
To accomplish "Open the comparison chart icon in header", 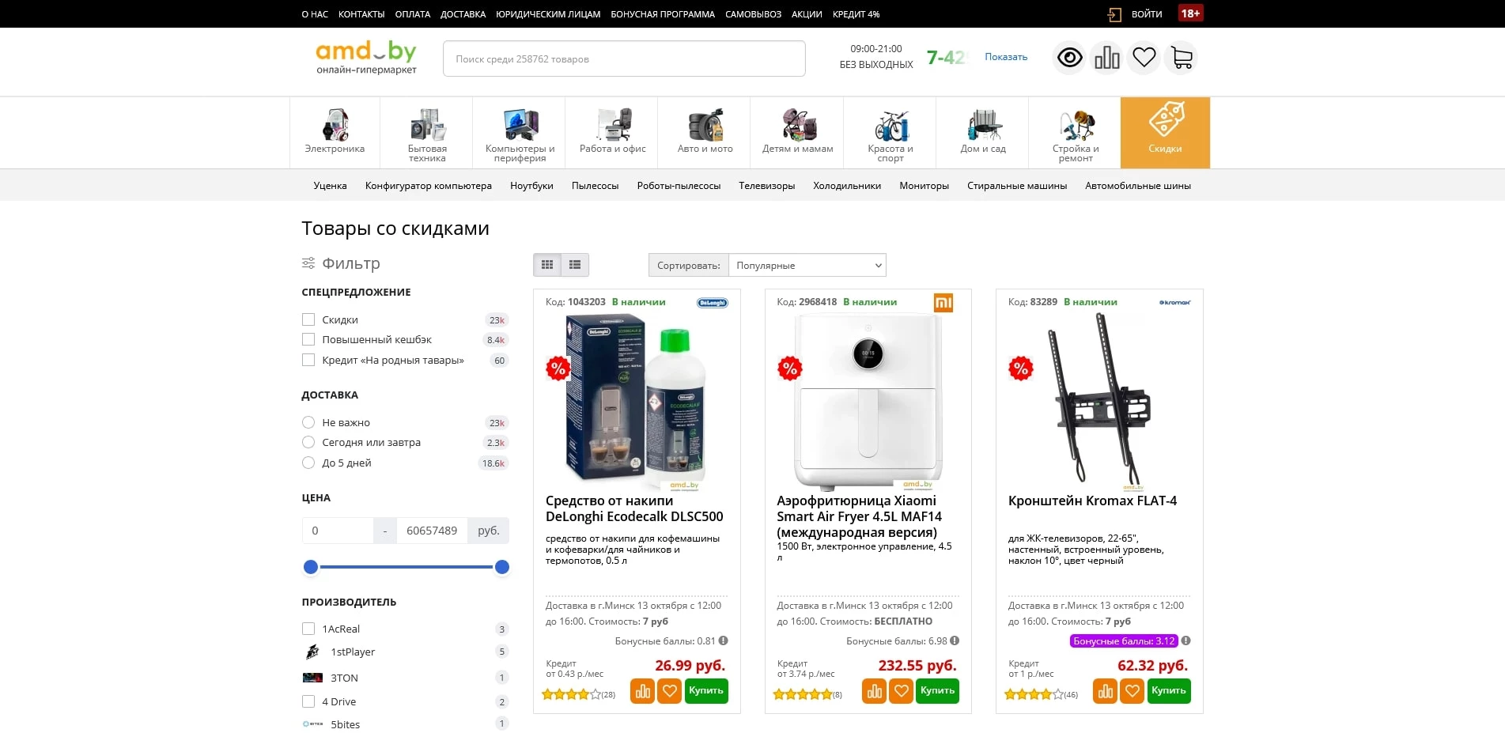I will coord(1106,58).
